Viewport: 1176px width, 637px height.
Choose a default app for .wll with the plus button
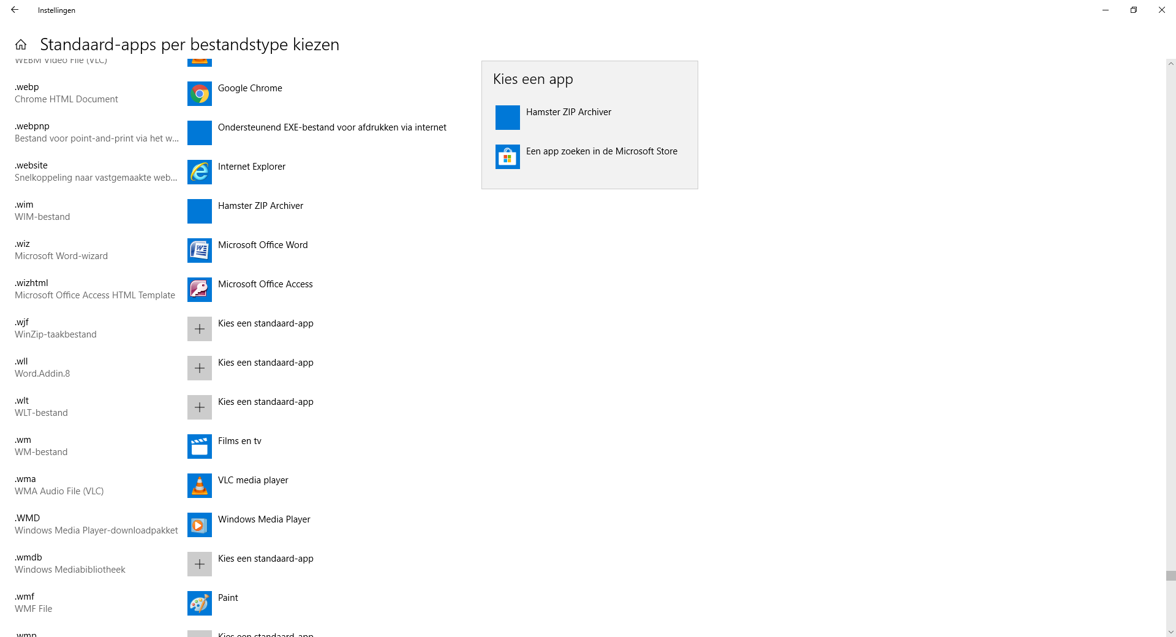point(200,368)
